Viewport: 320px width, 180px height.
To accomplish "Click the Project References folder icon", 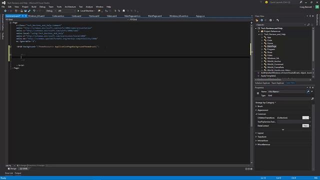I will tap(262, 31).
